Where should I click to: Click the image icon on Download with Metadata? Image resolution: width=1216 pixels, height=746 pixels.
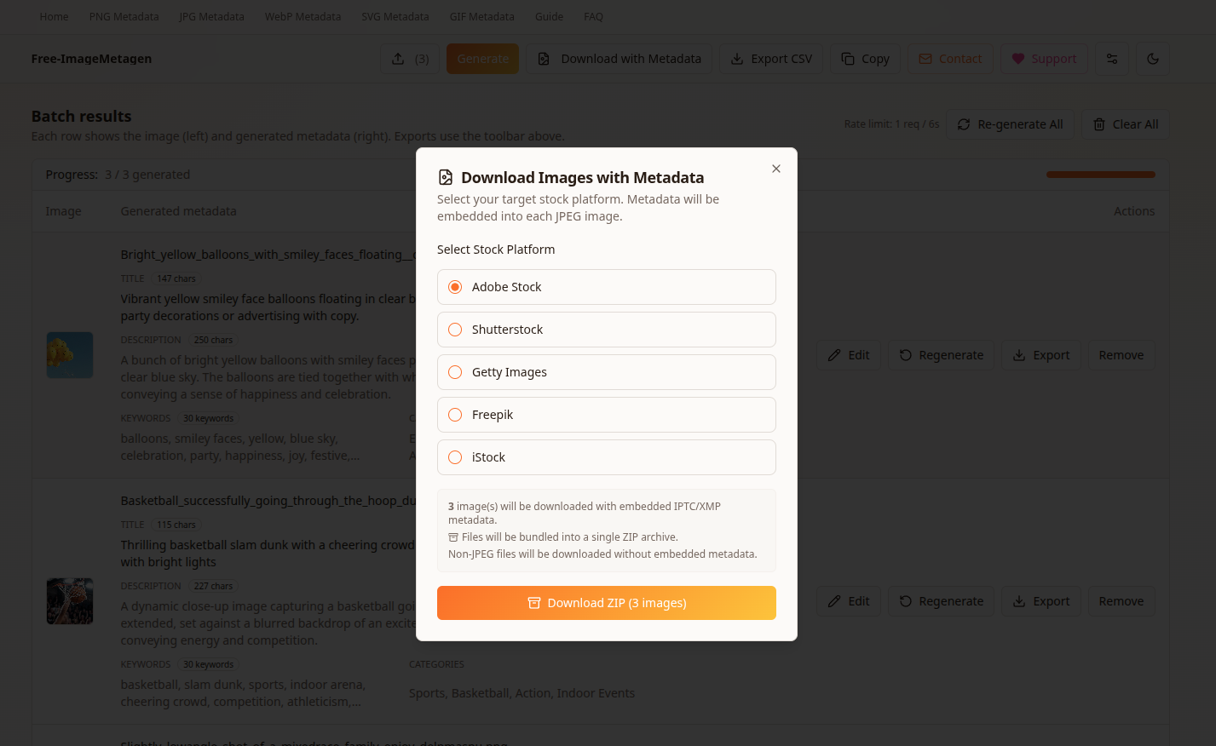(544, 59)
